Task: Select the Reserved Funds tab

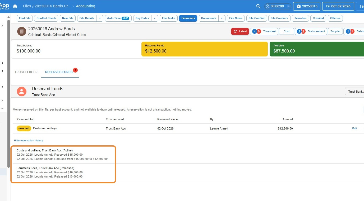Action: pos(60,72)
